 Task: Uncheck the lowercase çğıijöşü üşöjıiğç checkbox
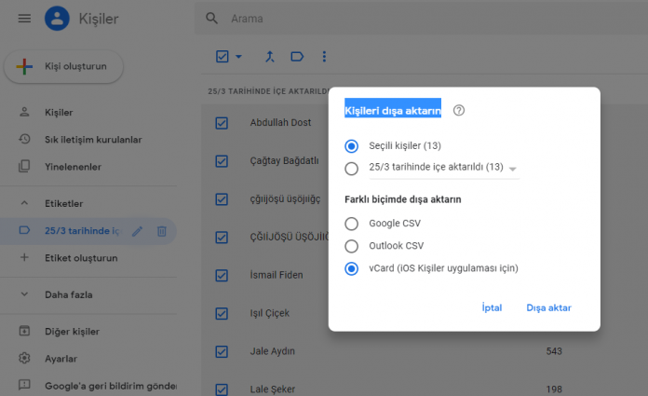point(222,199)
